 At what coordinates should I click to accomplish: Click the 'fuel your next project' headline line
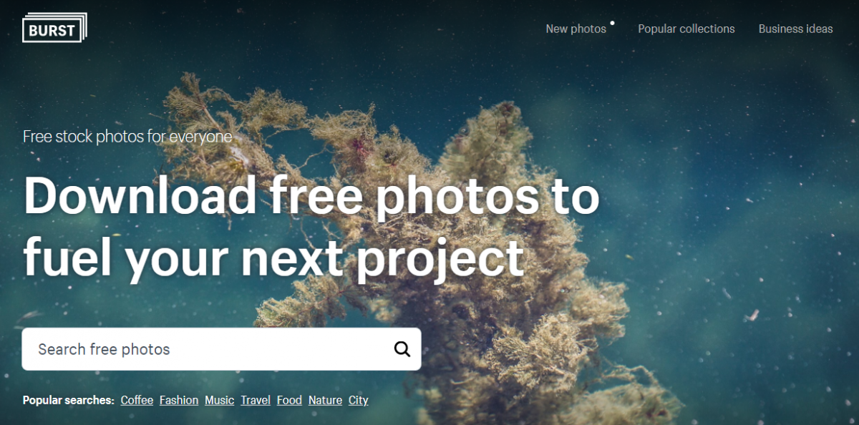point(274,258)
